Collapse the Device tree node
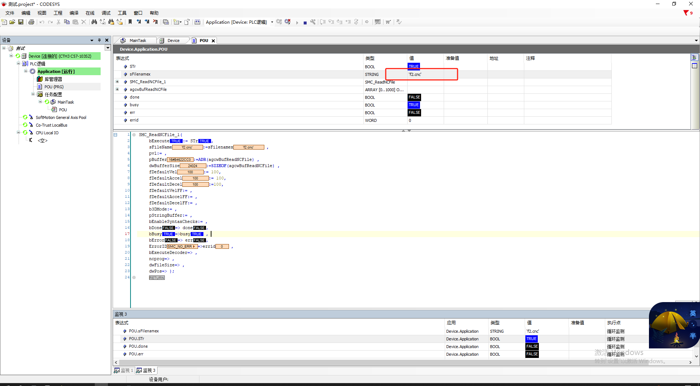 (11, 56)
